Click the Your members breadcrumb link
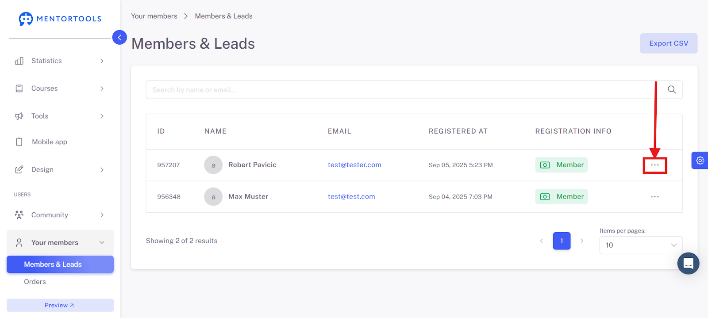 coord(154,16)
